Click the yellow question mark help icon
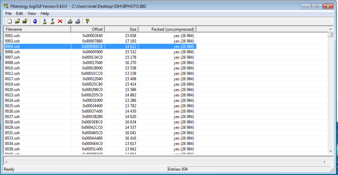This screenshot has height=175, width=338. pos(87,21)
